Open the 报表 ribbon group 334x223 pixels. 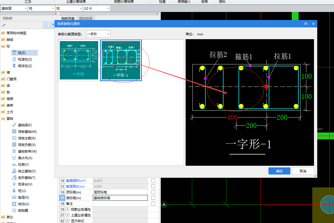205,2
